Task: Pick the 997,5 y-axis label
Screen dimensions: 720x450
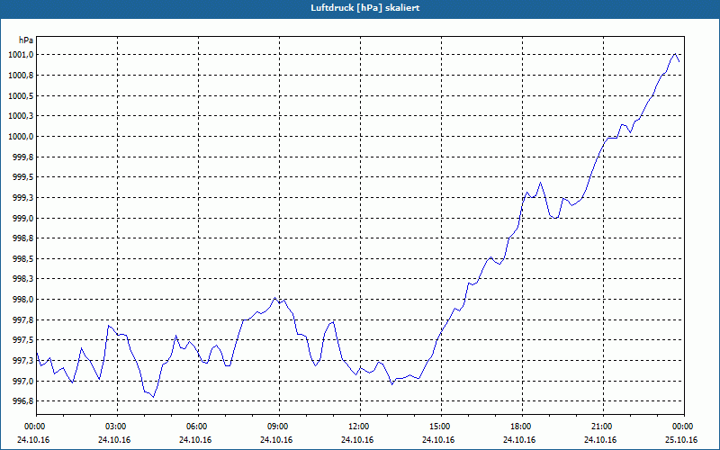Action: [23, 340]
